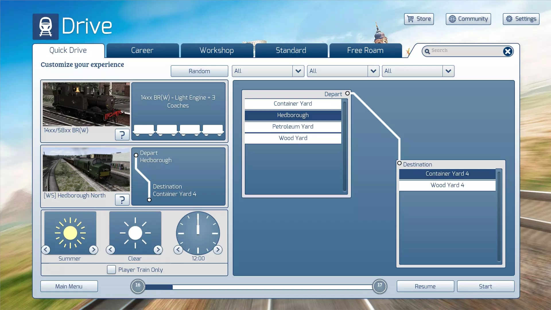Image resolution: width=551 pixels, height=310 pixels.
Task: Clear search with the X icon
Action: 507,51
